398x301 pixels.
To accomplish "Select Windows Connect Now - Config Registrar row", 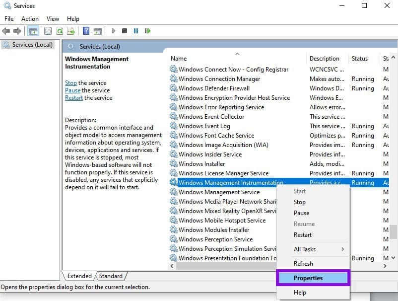I will (x=279, y=70).
